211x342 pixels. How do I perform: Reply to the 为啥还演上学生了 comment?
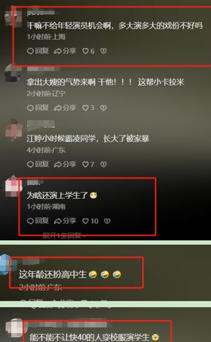tap(38, 221)
